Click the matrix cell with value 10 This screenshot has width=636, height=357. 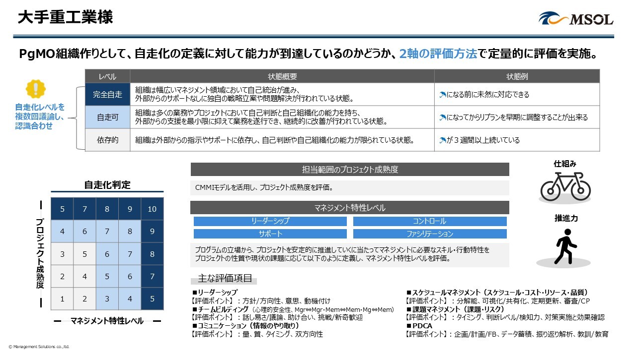(x=152, y=209)
